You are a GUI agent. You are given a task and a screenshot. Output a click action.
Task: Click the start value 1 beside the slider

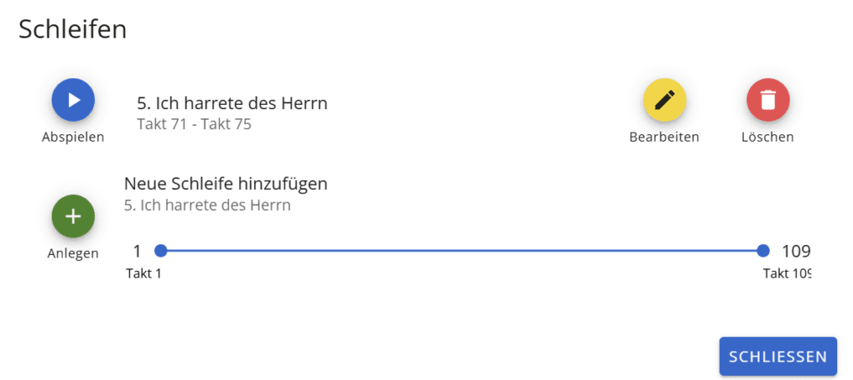point(137,251)
